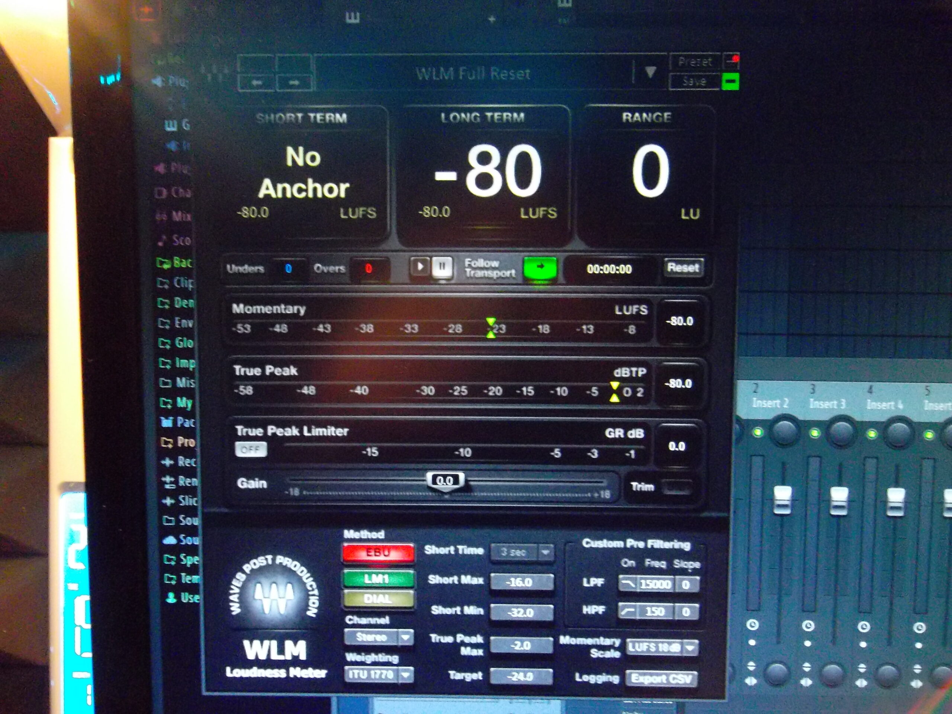Click the Momentary meter target marker near -23
The width and height of the screenshot is (952, 714).
491,328
